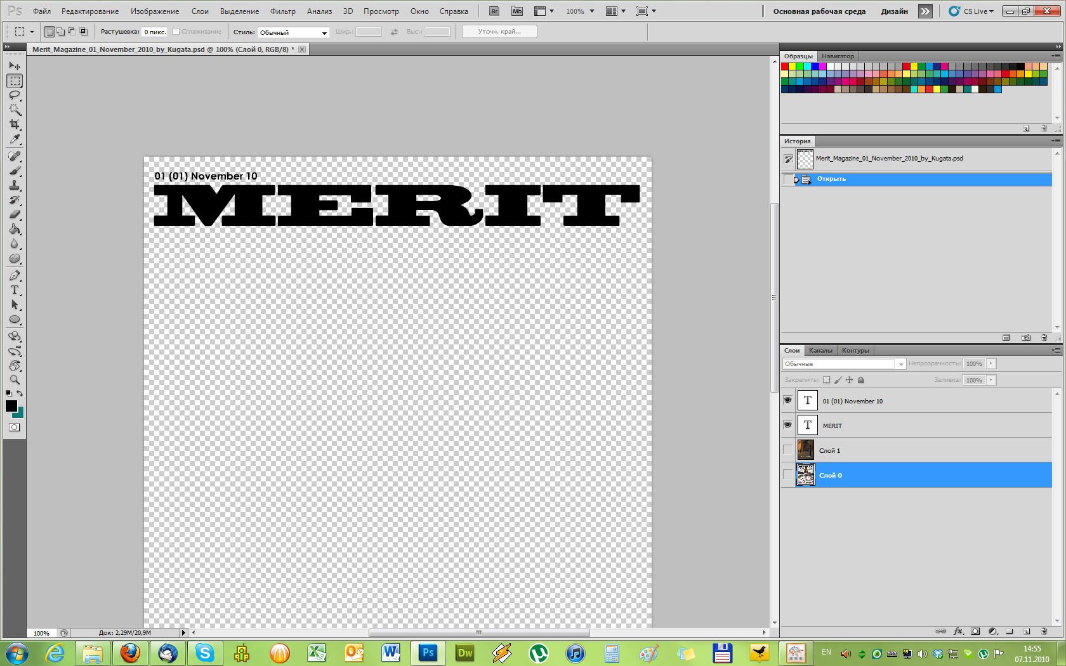Select the Eyedropper tool
Image resolution: width=1066 pixels, height=666 pixels.
(15, 140)
